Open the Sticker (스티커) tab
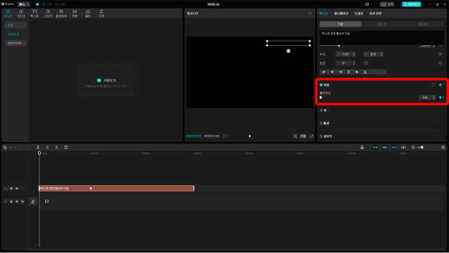The width and height of the screenshot is (449, 253). [48, 14]
